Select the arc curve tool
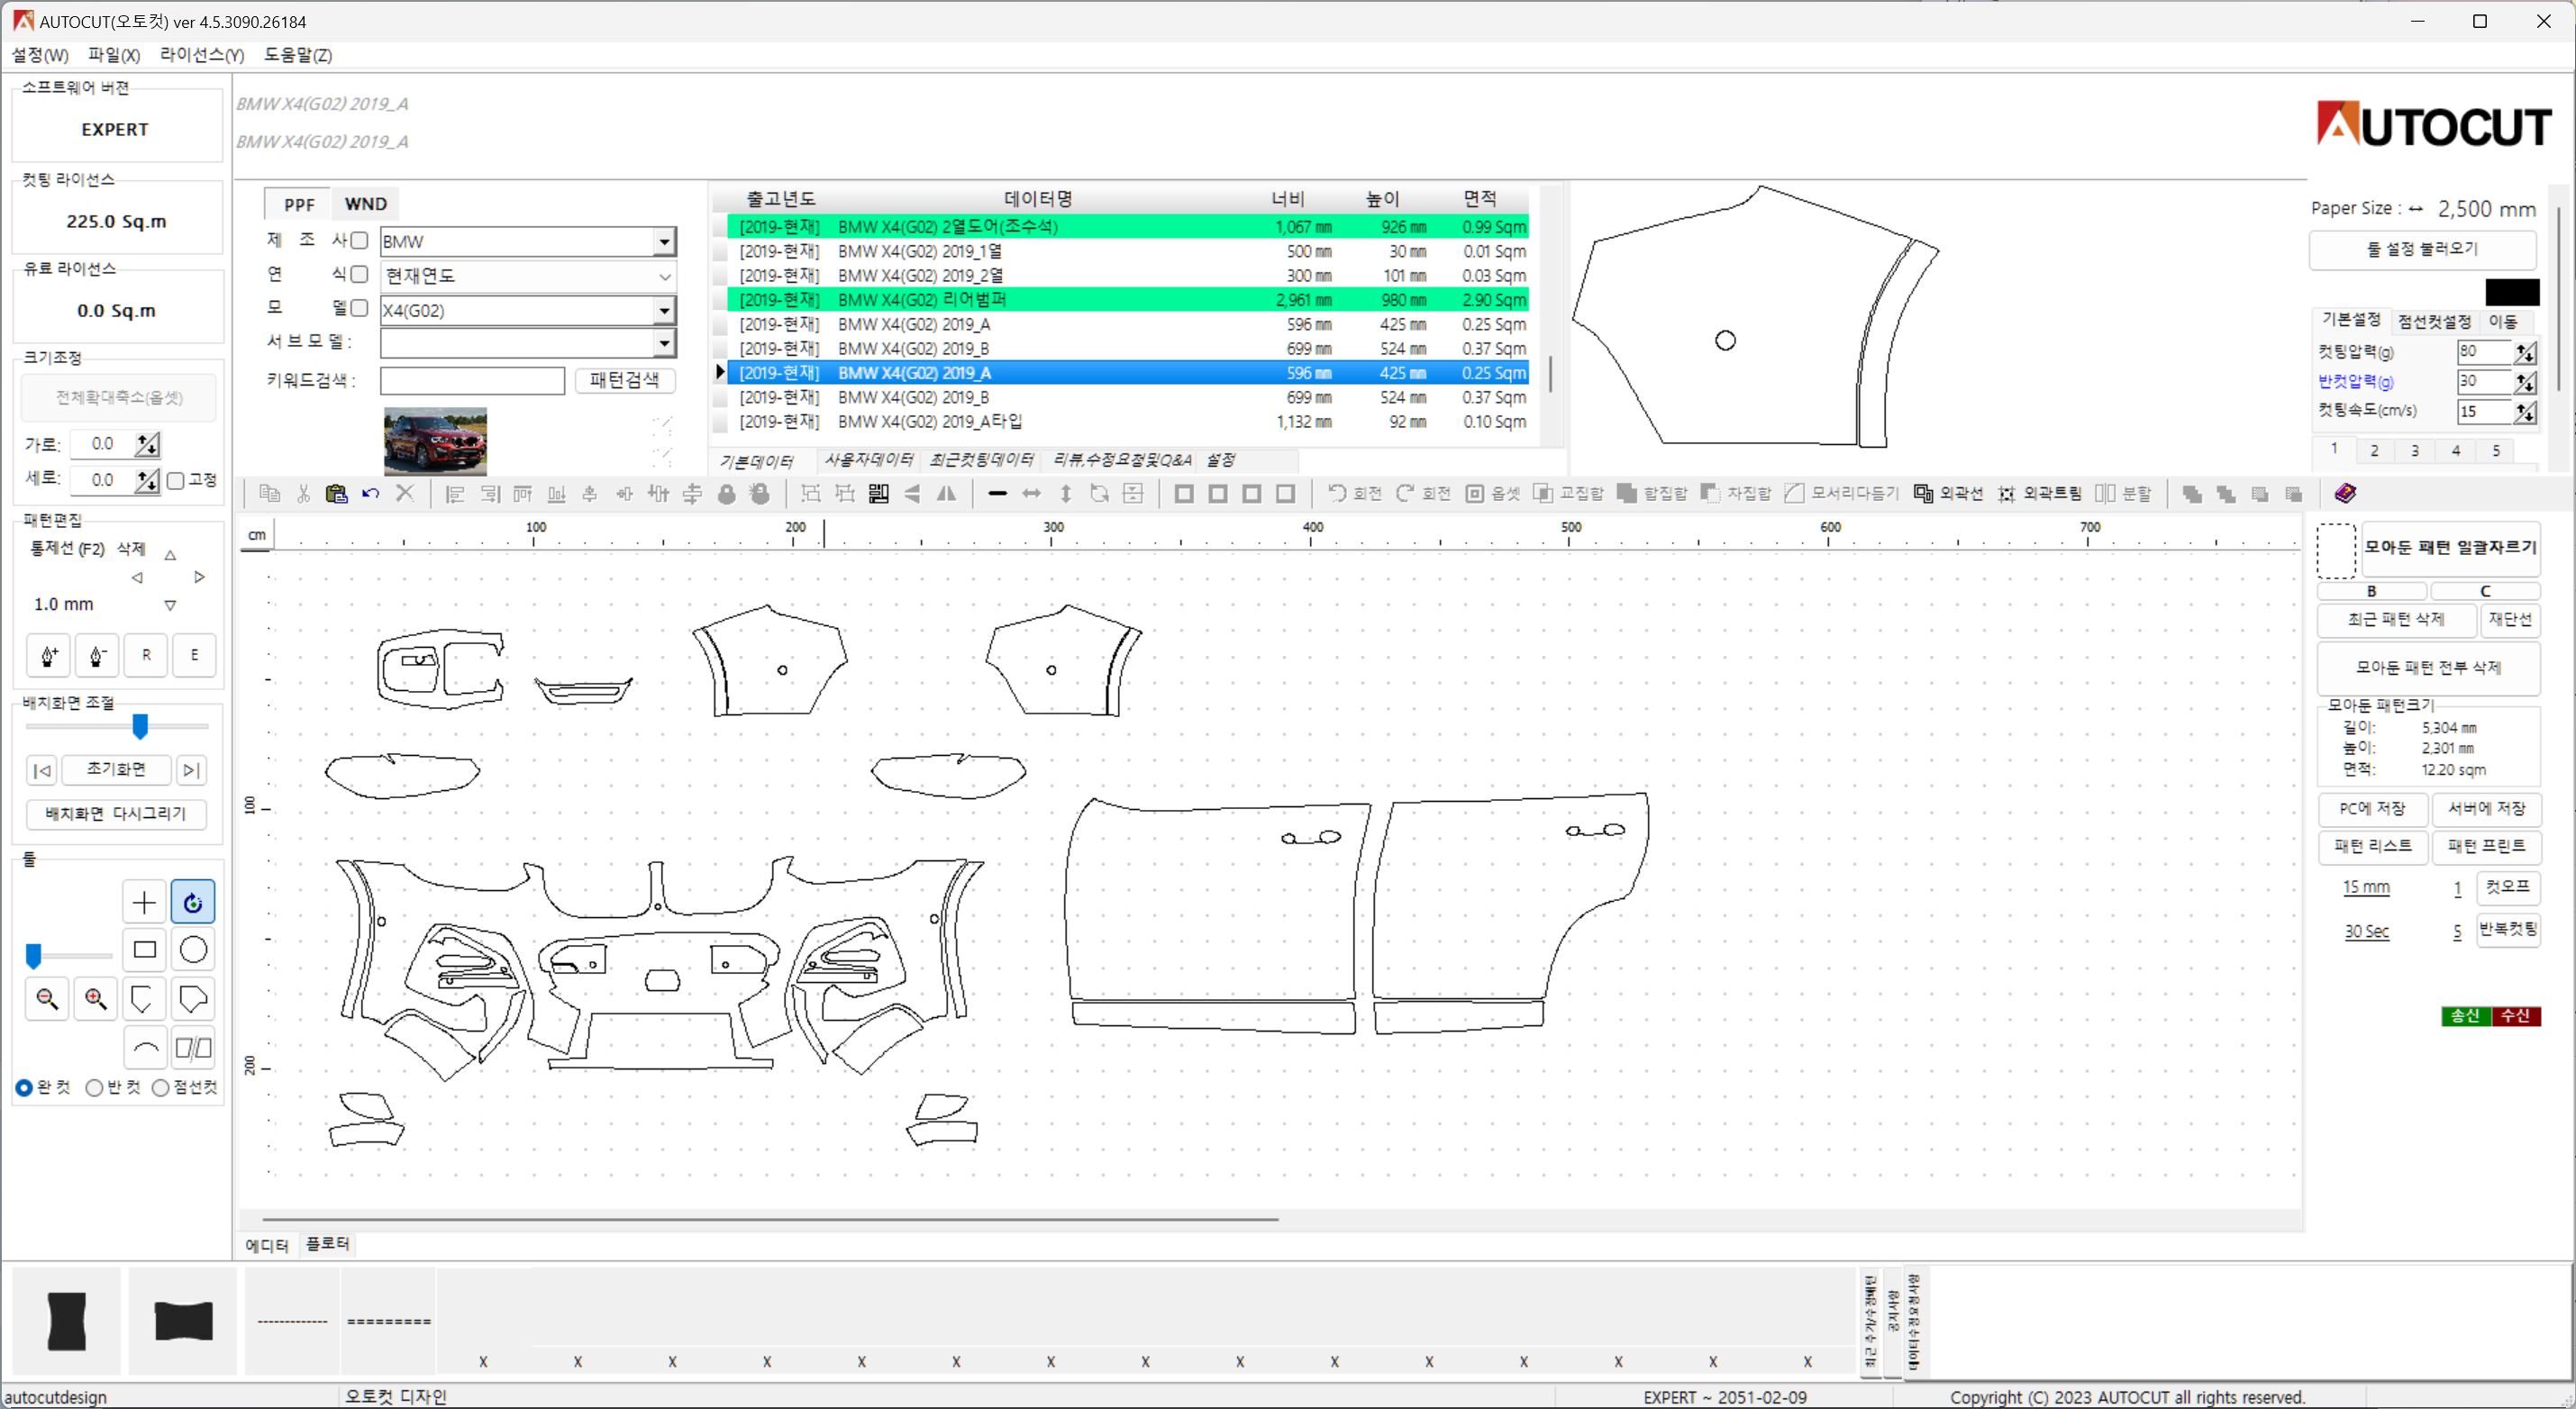 coord(144,1047)
